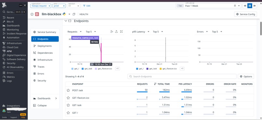Click the Edit filters button
262x120 pixels.
click(x=87, y=5)
